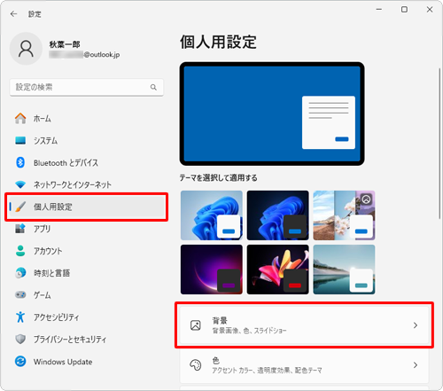443x391 pixels.
Task: Apply the purple glow dark theme
Action: pos(212,270)
